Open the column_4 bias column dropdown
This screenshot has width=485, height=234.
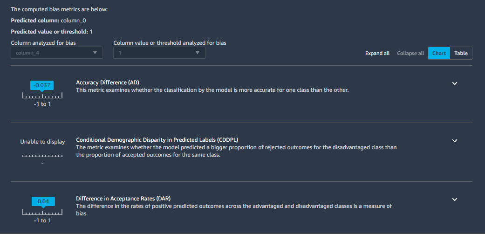click(57, 53)
